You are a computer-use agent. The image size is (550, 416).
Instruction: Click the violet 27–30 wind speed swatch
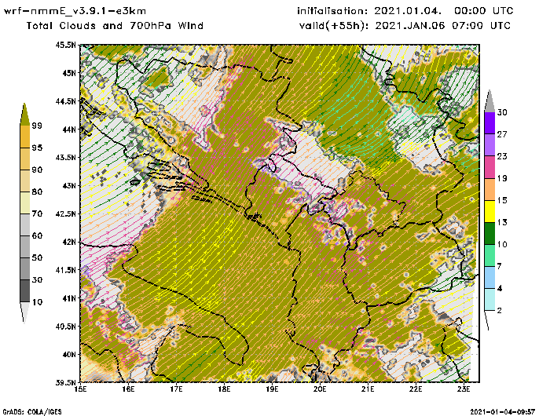pyautogui.click(x=489, y=123)
